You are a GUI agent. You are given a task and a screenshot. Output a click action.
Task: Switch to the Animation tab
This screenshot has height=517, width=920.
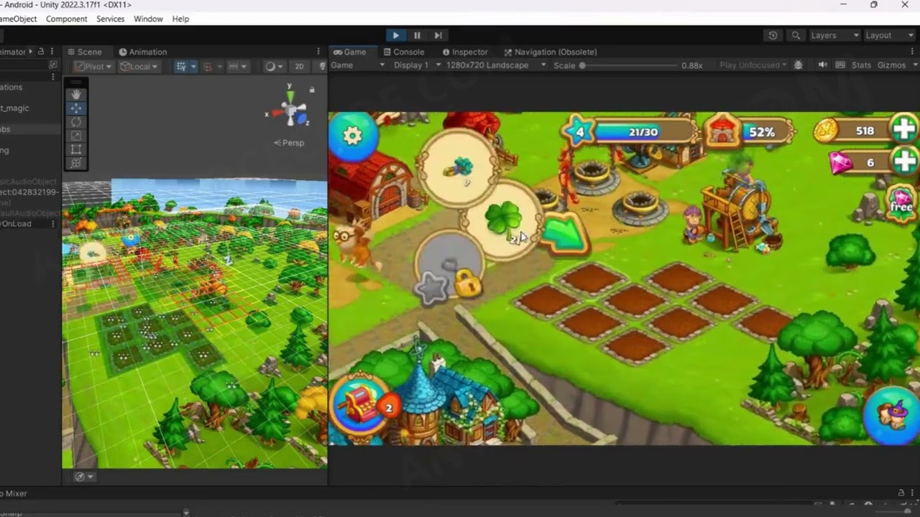[143, 52]
